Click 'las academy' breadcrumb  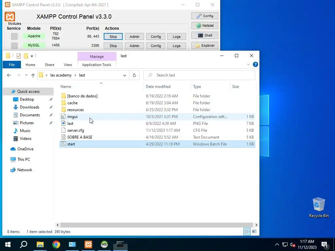61,75
